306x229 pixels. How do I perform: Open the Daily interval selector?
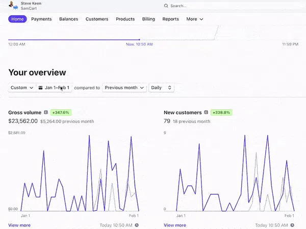[161, 88]
